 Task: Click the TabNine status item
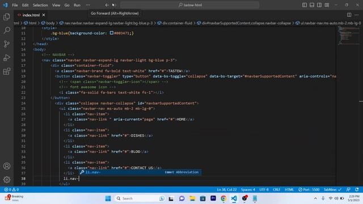coord(332,189)
